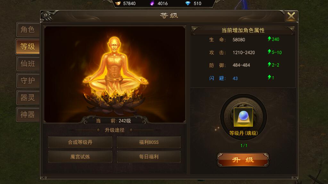Click the green arrow beside 闪避 bonus
328x184 pixels.
click(x=269, y=77)
